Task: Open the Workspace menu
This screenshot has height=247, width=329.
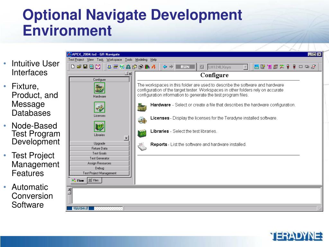Action: point(114,59)
